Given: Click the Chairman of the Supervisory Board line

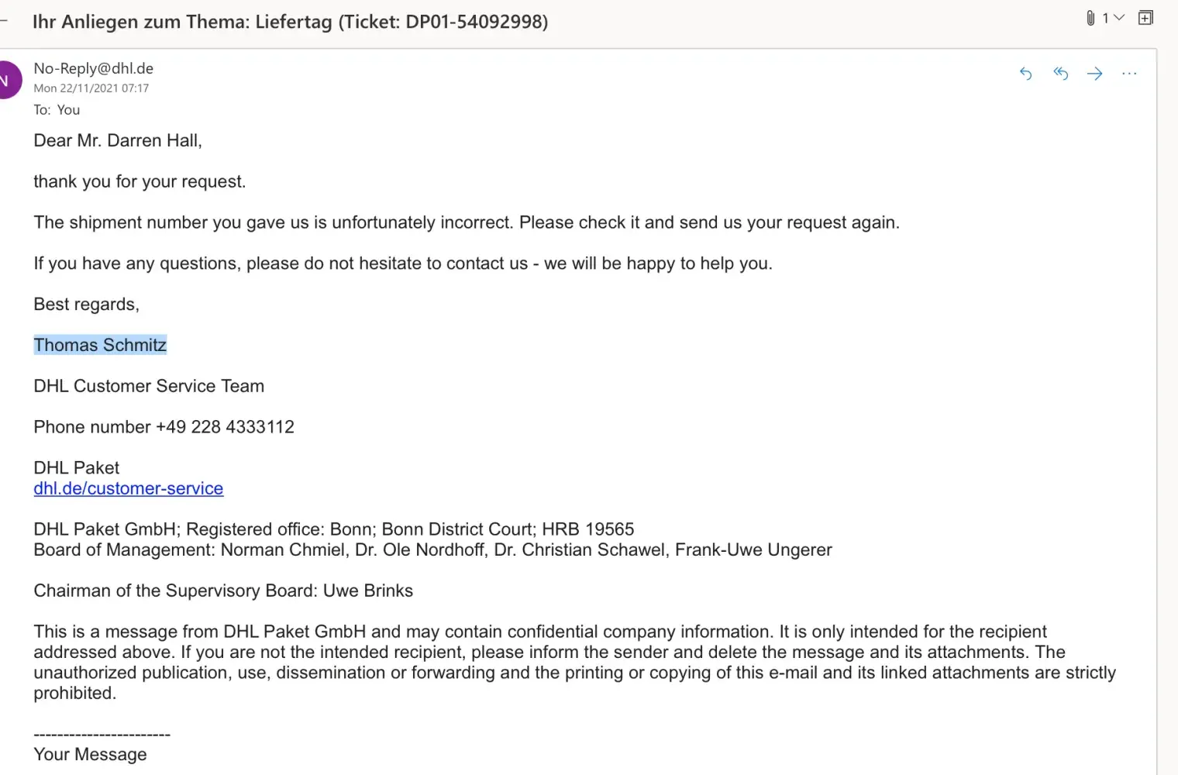Looking at the screenshot, I should (x=223, y=591).
